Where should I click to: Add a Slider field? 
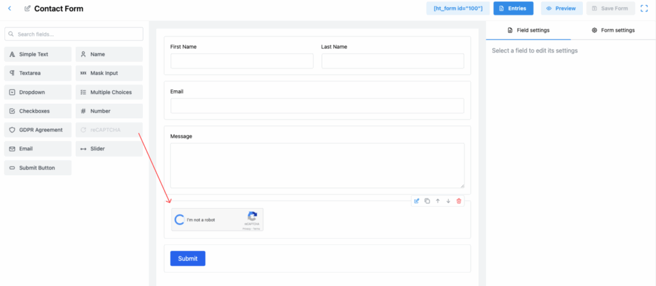tap(109, 148)
